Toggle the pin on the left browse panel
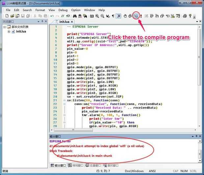The width and height of the screenshot is (204, 175). click(x=42, y=21)
